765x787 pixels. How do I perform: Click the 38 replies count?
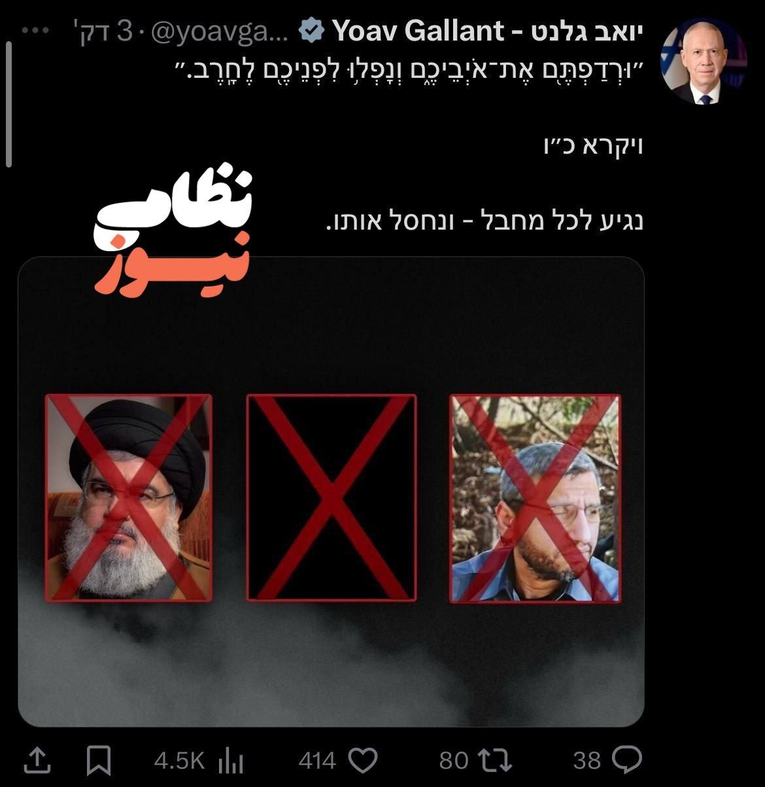(x=587, y=761)
